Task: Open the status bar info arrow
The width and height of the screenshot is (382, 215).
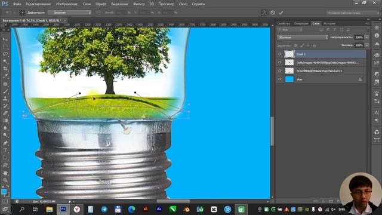Action: point(70,201)
